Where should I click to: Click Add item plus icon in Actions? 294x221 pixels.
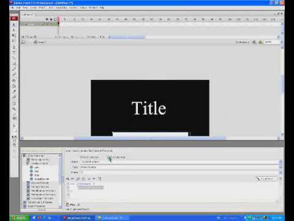[68, 179]
